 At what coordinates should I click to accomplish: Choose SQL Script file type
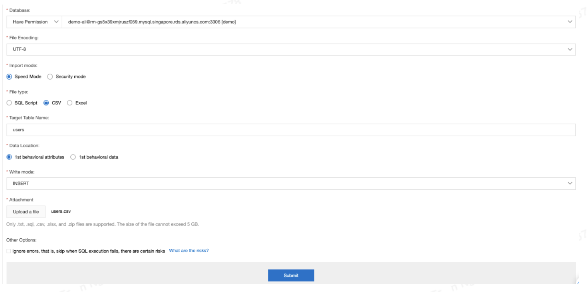(x=9, y=103)
